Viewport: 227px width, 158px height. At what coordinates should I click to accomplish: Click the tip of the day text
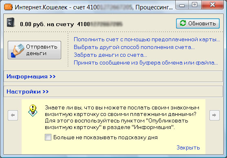122,117
